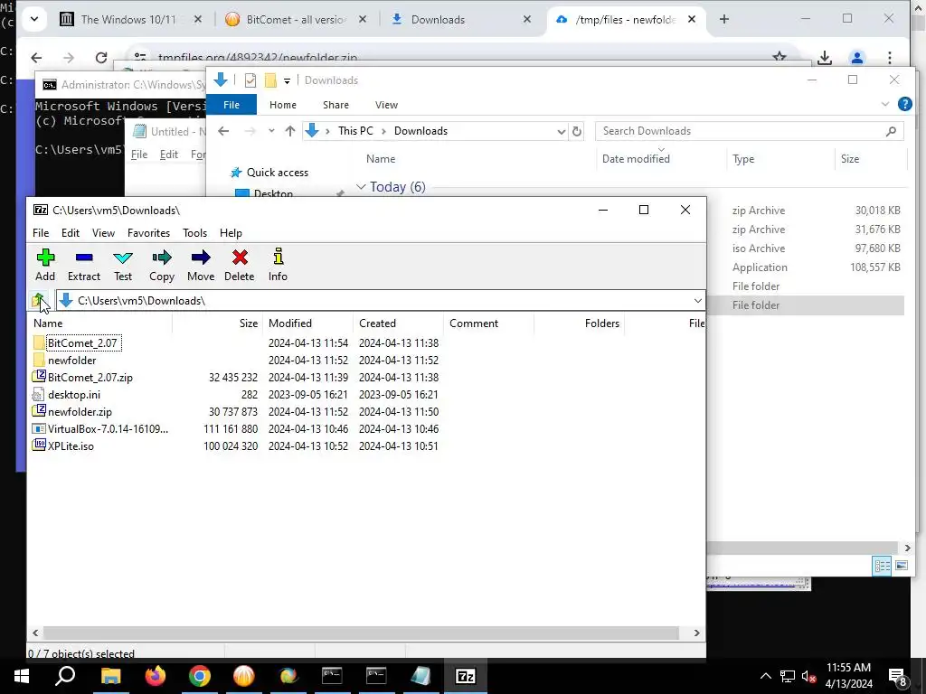The width and height of the screenshot is (926, 694).
Task: Click the Extract icon in 7-Zip
Action: click(x=84, y=265)
